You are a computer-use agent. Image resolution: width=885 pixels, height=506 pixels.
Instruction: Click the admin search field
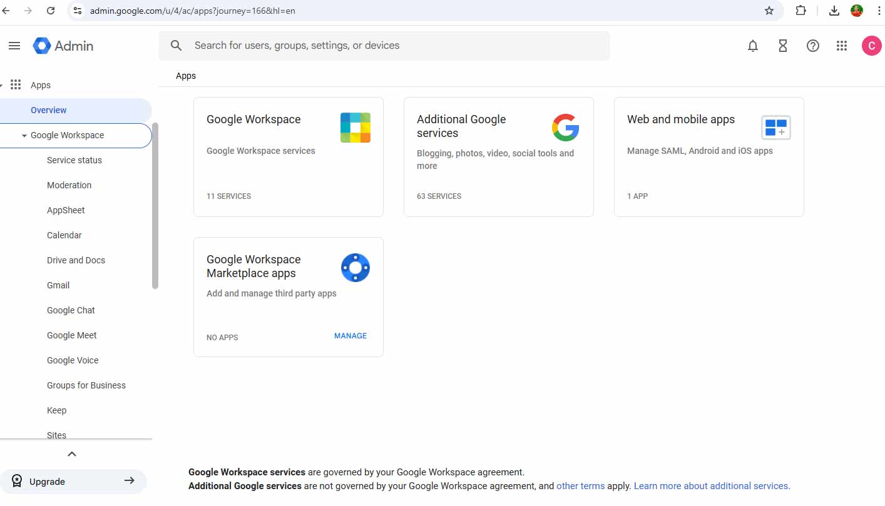pos(384,45)
